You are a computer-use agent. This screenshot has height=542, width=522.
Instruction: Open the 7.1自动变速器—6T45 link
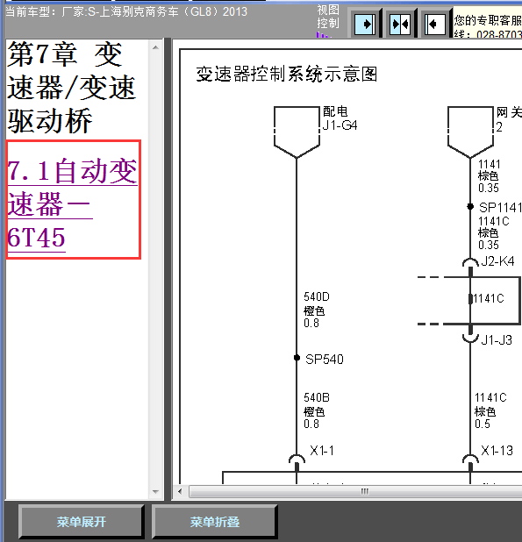click(73, 204)
